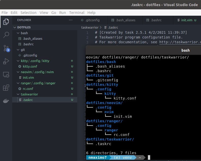Click the '(e) venv' prompt segment
Viewport: 201px width, 161px height.
click(123, 157)
